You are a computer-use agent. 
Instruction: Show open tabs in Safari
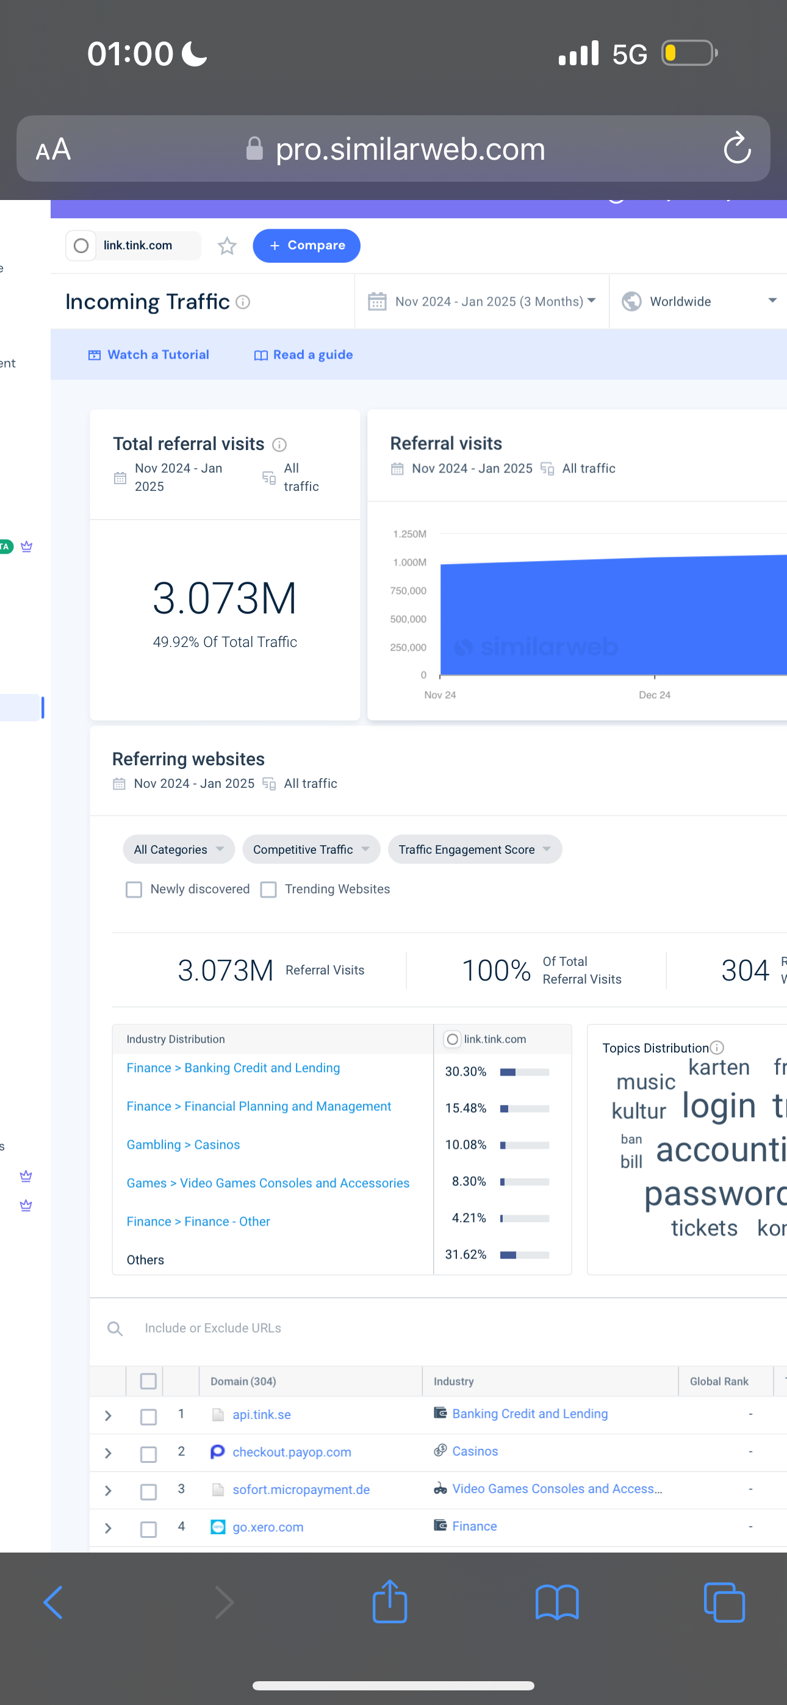tap(724, 1603)
